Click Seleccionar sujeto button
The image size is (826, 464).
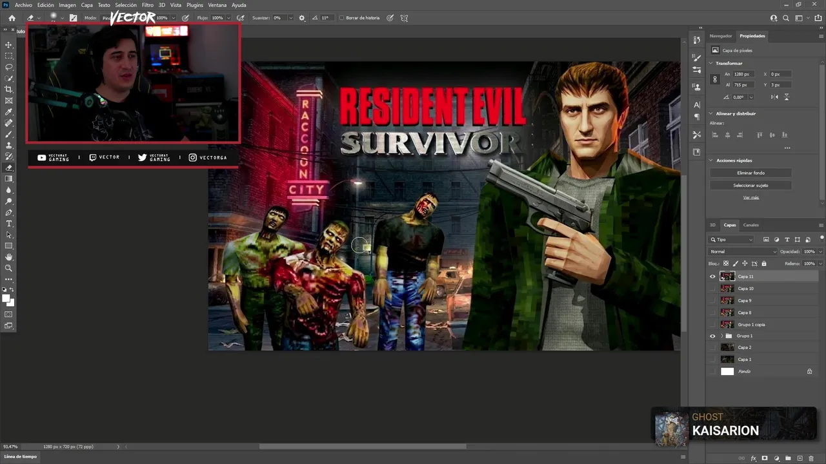750,185
